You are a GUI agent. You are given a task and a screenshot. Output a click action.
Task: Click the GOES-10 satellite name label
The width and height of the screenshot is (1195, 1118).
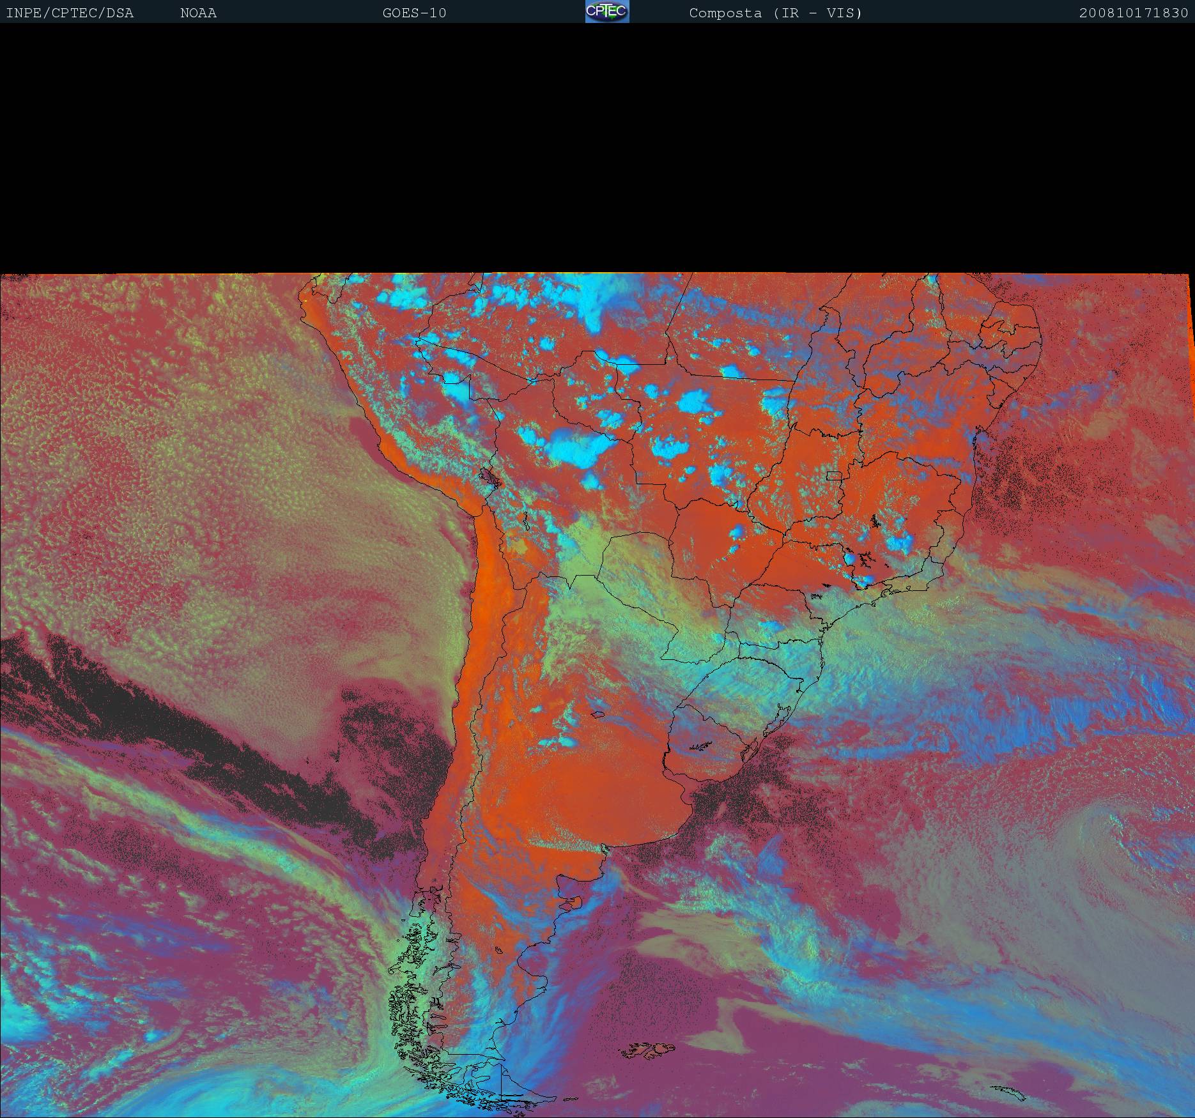414,13
